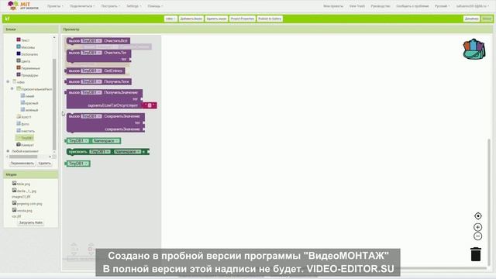Open Project Properties
Image resolution: width=496 pixels, height=279 pixels.
click(x=243, y=19)
